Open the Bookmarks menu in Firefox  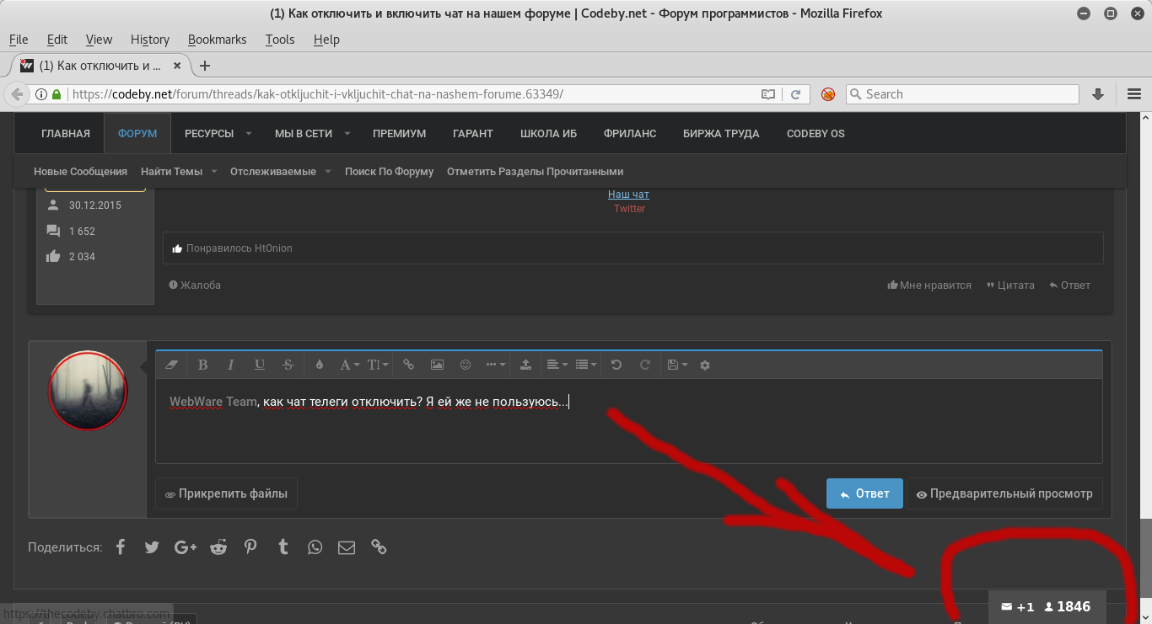click(217, 40)
